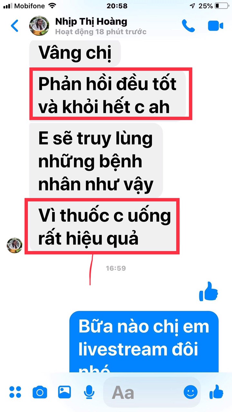This screenshot has height=412, width=232.
Task: Open the camera from message bar
Action: point(40,392)
